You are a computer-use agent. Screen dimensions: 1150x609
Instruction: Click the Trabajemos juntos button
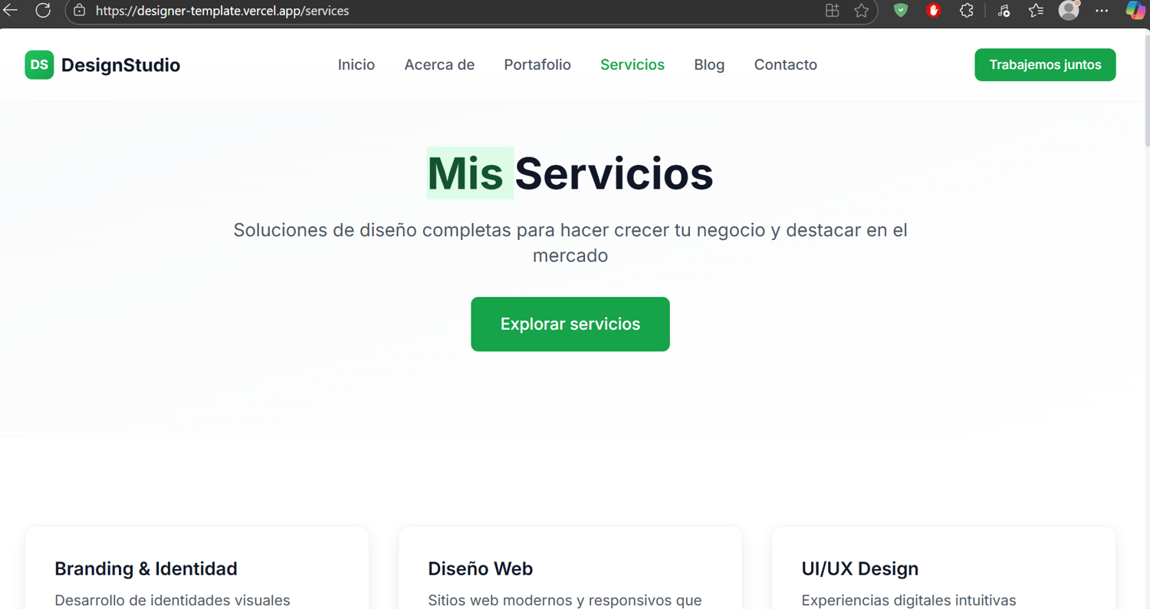[x=1045, y=65]
